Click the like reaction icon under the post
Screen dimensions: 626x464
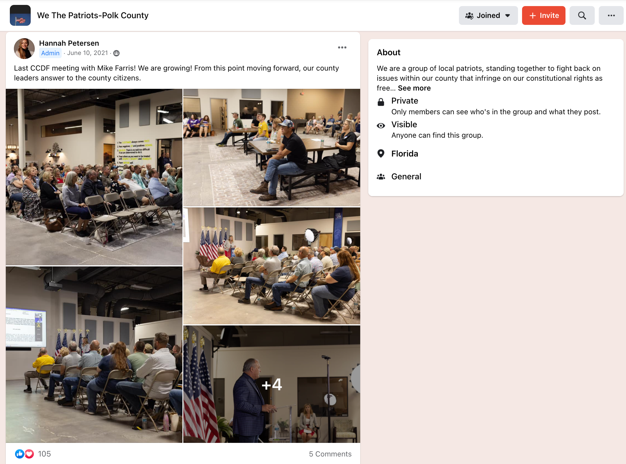click(20, 454)
